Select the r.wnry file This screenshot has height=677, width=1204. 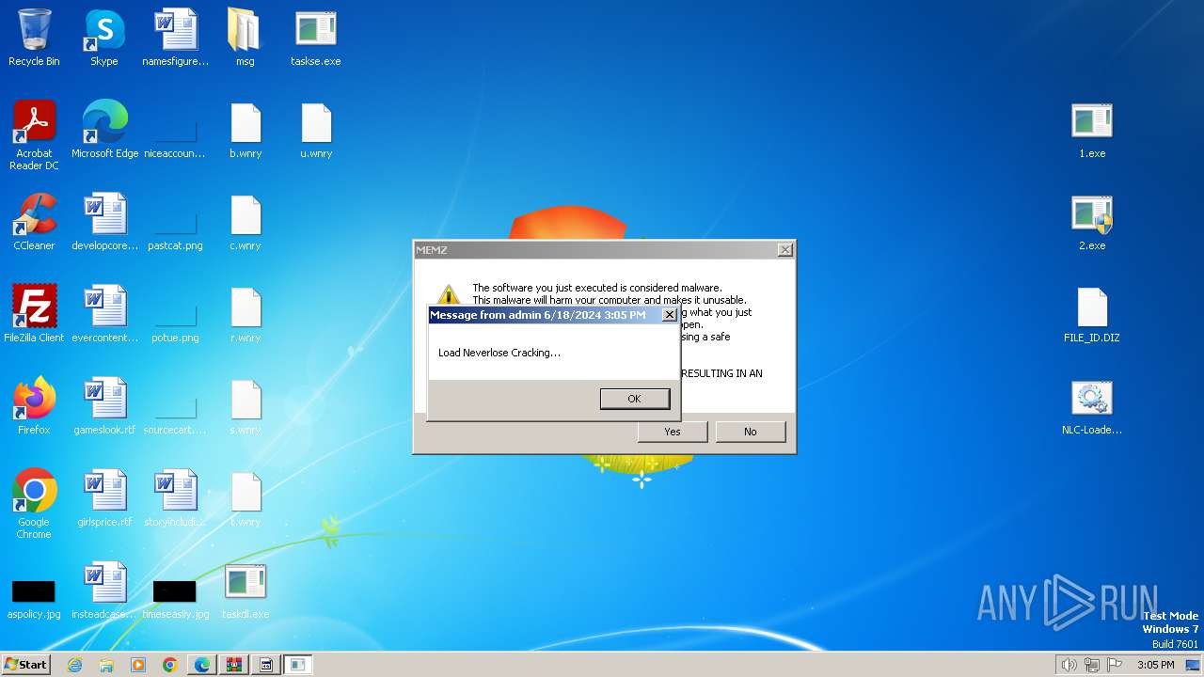pyautogui.click(x=246, y=314)
